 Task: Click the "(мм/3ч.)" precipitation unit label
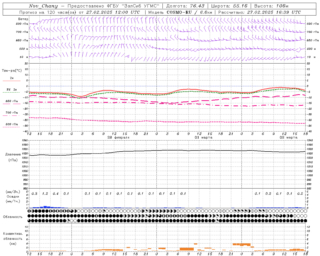pyautogui.click(x=13, y=192)
